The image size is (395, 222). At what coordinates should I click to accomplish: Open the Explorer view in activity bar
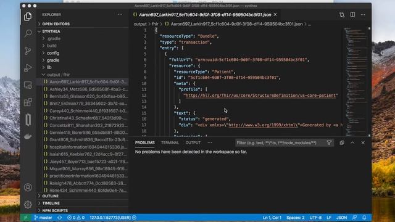pyautogui.click(x=28, y=17)
